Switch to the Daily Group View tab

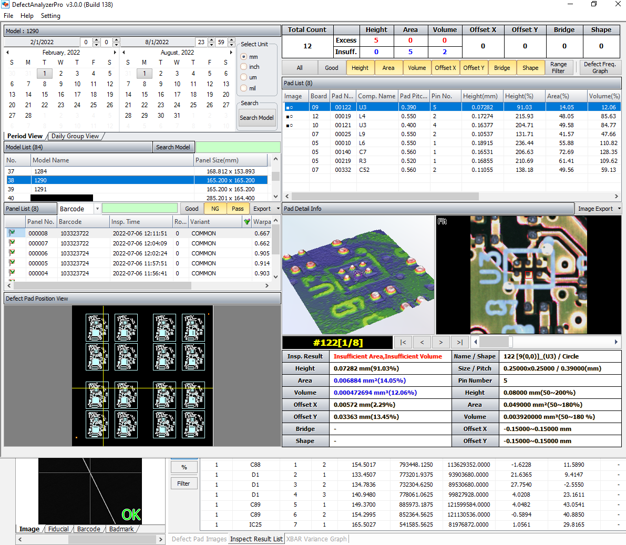75,136
